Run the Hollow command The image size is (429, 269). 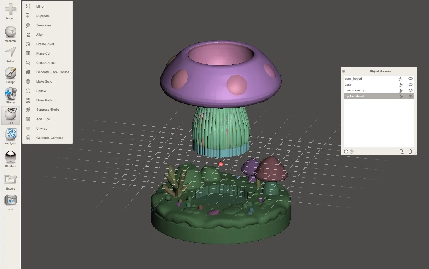41,91
